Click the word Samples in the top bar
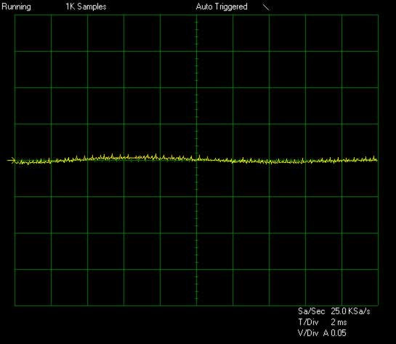Viewport: 396px width, 344px height. (92, 7)
